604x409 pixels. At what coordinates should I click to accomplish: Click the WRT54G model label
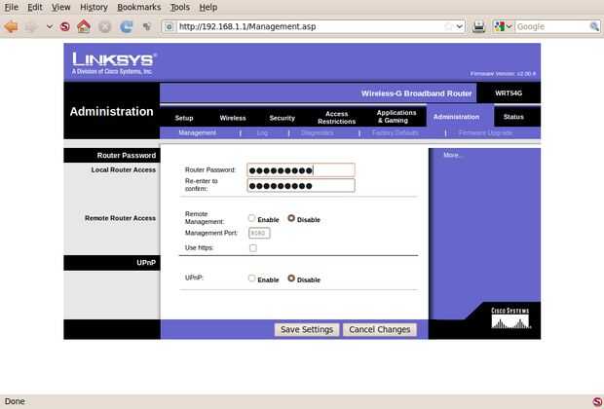509,93
